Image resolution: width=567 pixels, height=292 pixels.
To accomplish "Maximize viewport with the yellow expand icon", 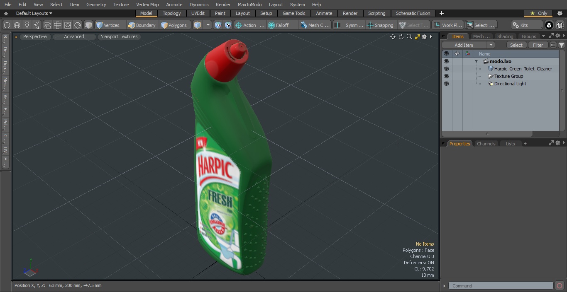I will click(418, 37).
